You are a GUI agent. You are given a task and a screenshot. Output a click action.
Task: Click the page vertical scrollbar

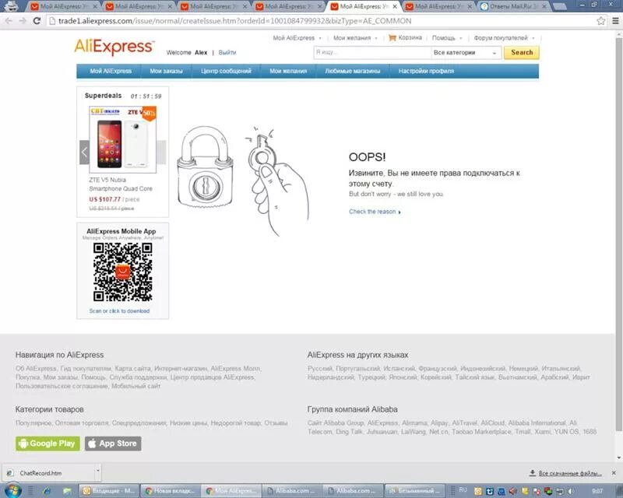618,234
